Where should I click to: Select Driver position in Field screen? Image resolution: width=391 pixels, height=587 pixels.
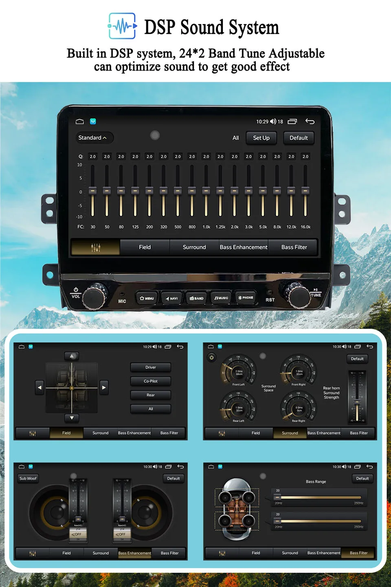click(x=151, y=367)
